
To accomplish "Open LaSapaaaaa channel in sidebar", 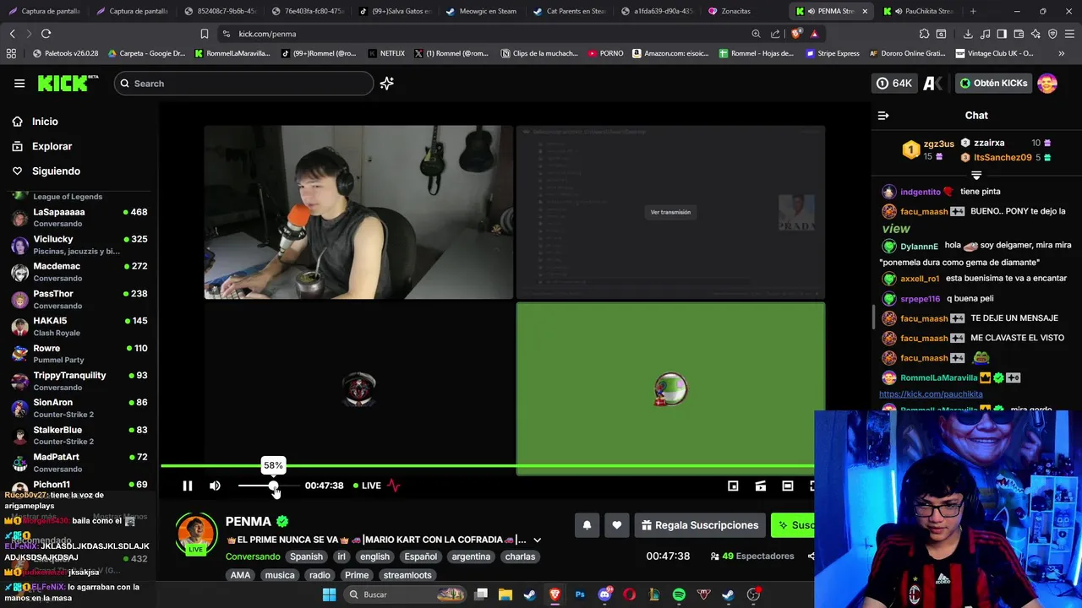I will 79,217.
